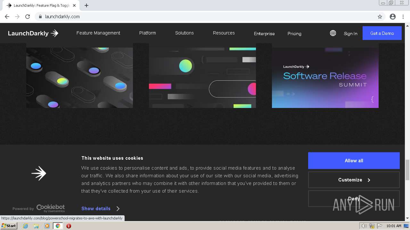Viewport: 410px width, 230px height.
Task: Select Chrome icon in taskbar
Action: pyautogui.click(x=58, y=226)
